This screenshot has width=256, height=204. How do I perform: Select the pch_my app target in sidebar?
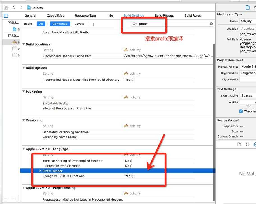pyautogui.click(x=16, y=42)
